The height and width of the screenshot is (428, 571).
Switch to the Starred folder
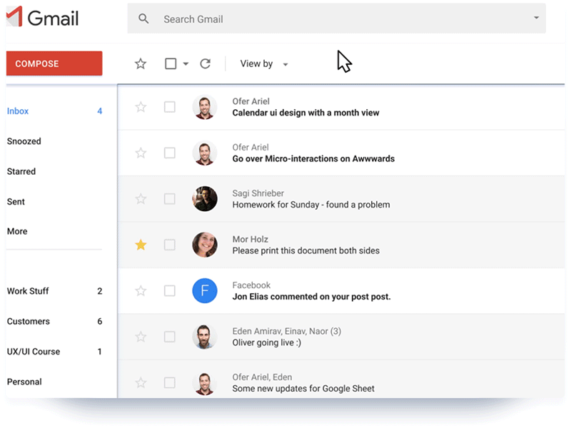pos(21,171)
